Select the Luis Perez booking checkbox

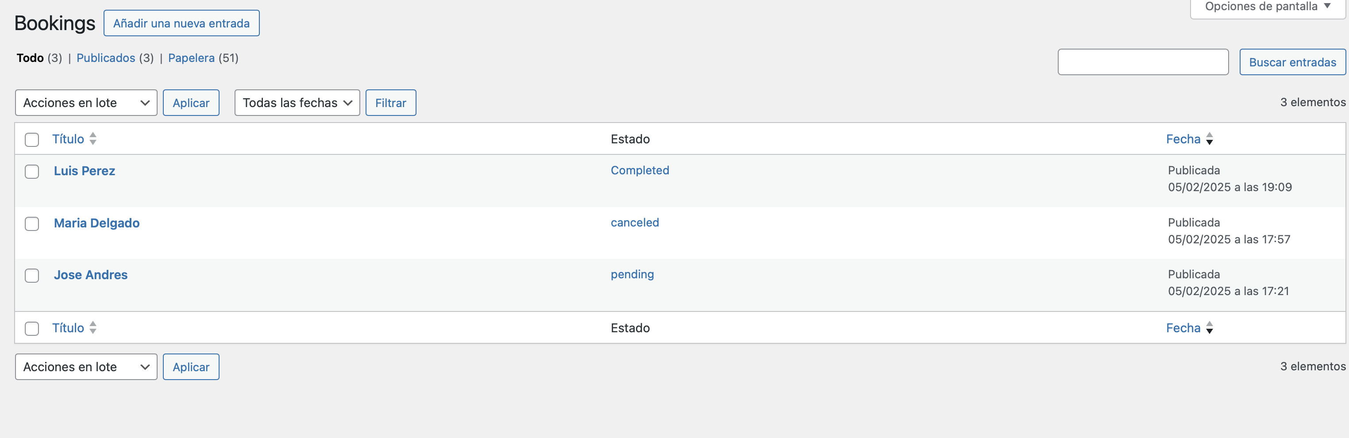click(x=32, y=172)
